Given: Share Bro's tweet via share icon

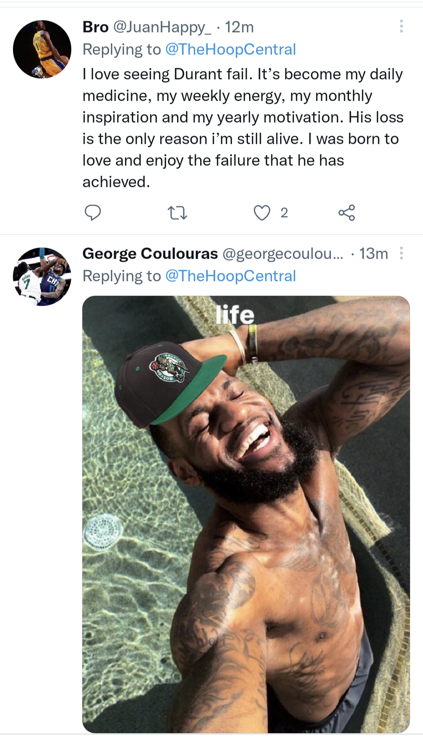Looking at the screenshot, I should (347, 213).
